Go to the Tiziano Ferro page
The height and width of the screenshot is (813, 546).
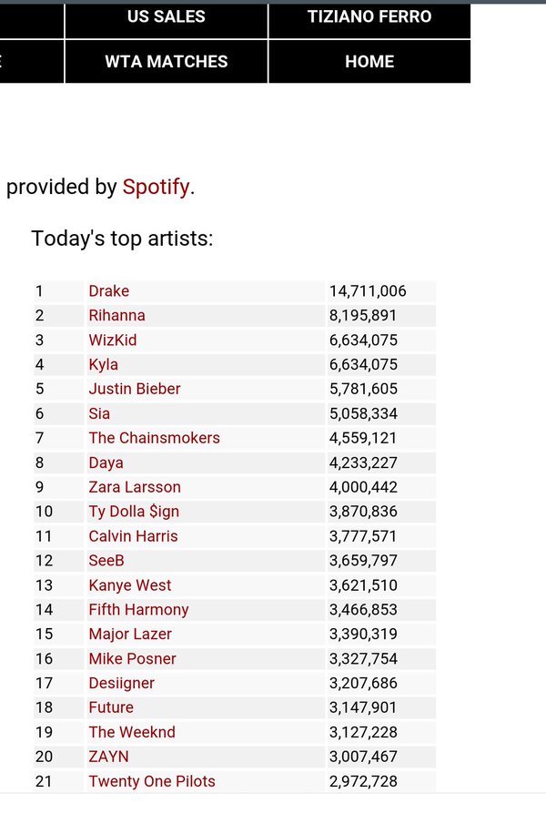point(369,17)
